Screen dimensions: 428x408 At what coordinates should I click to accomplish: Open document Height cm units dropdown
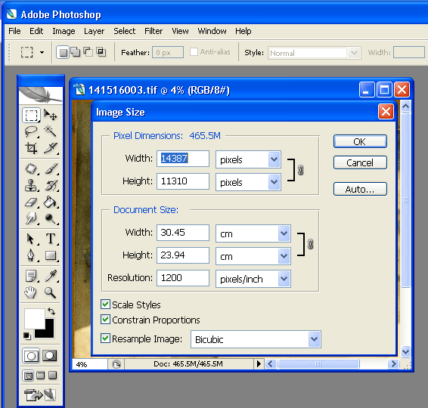pyautogui.click(x=284, y=256)
